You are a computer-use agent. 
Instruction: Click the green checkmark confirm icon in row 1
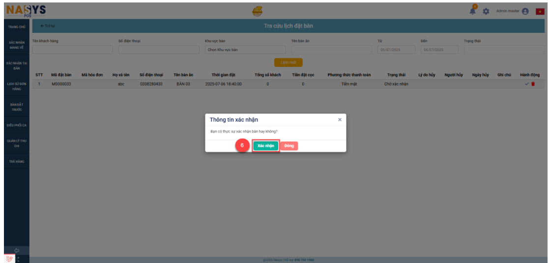coord(527,84)
